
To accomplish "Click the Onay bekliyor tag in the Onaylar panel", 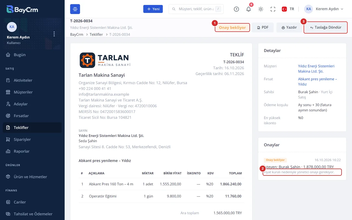I will 275,160.
